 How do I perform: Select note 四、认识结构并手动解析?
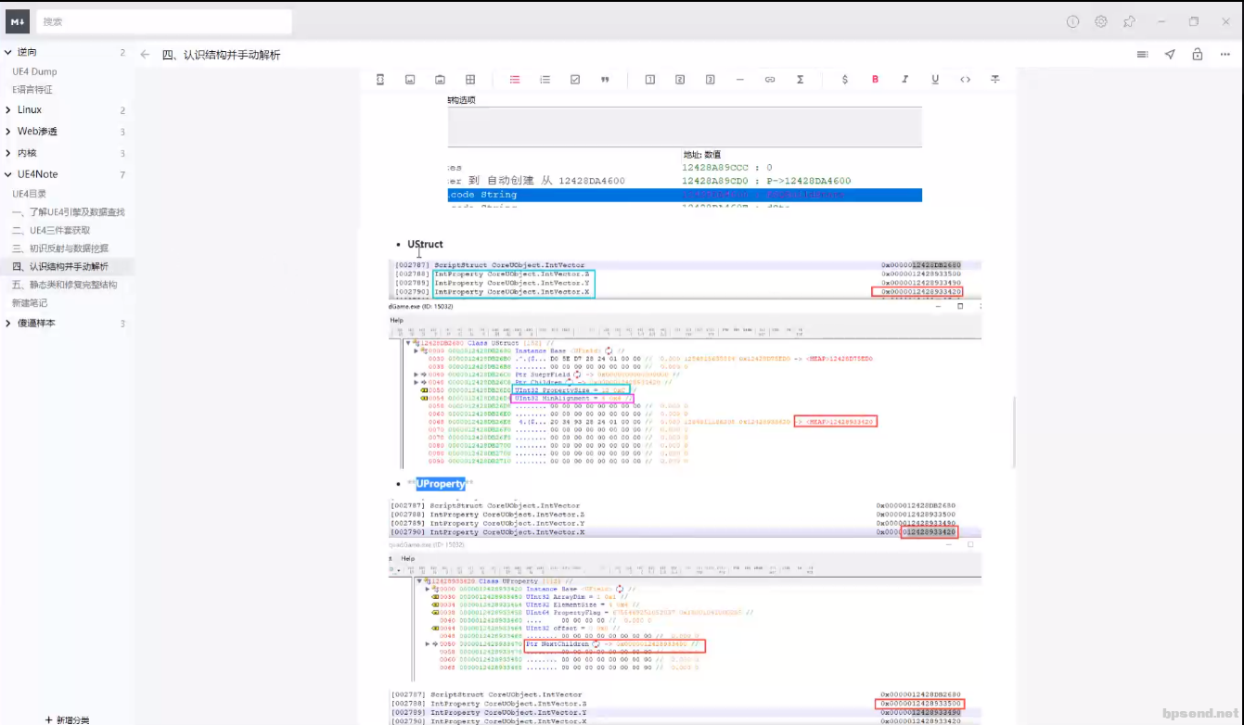coord(60,267)
